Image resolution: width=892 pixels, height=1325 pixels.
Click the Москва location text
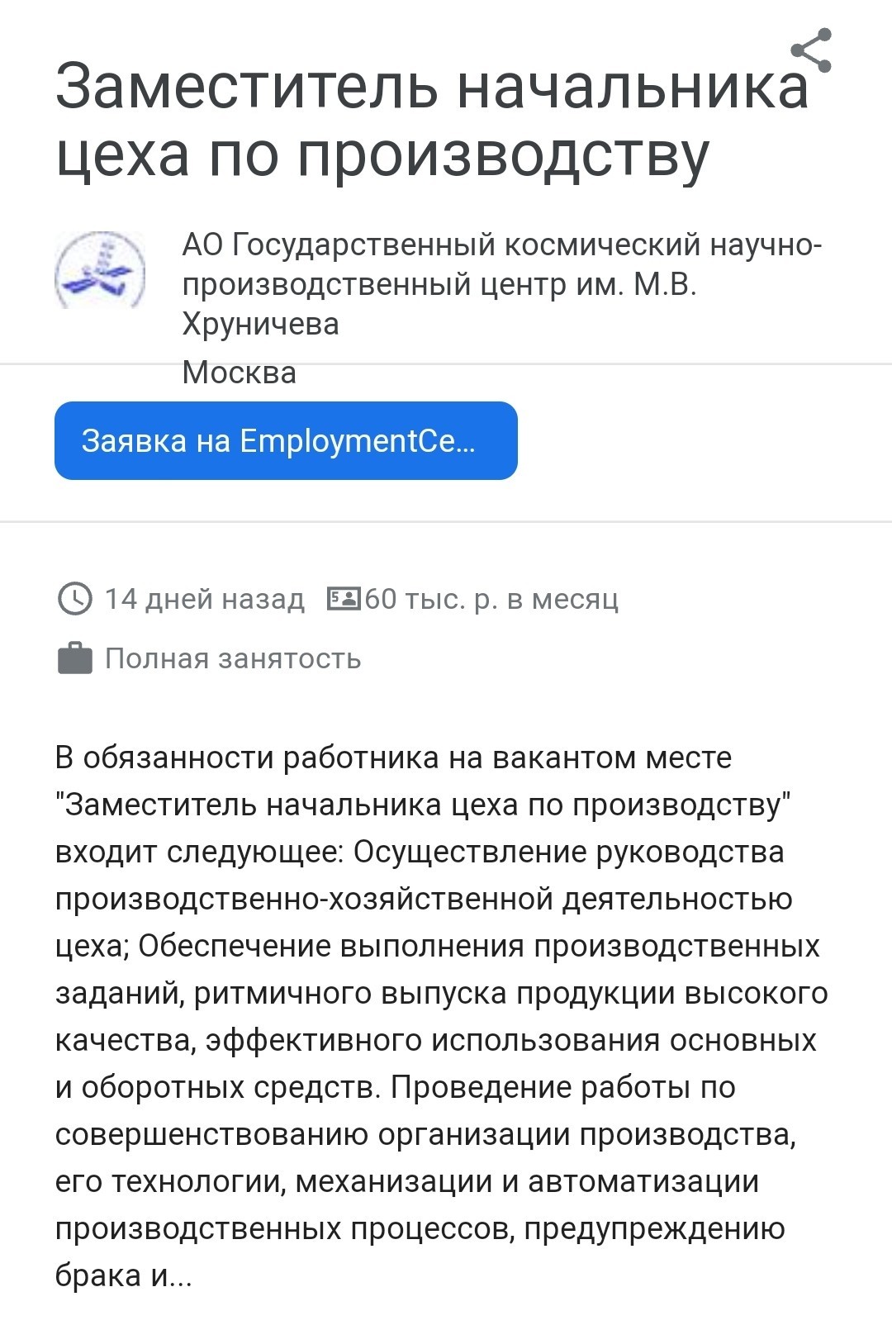click(239, 372)
